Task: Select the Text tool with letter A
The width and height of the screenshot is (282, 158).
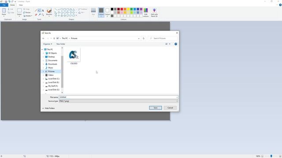Action: tap(43, 11)
